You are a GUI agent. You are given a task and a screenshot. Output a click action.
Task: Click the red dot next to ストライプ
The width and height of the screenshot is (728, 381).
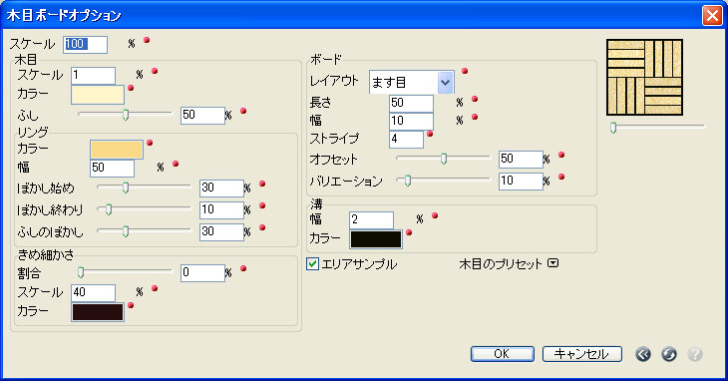(430, 134)
